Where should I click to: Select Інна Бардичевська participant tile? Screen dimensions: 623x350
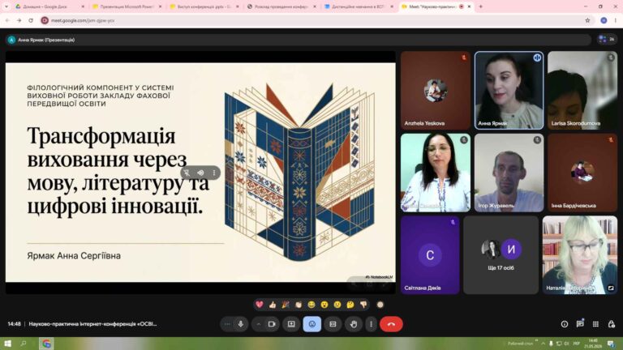582,173
